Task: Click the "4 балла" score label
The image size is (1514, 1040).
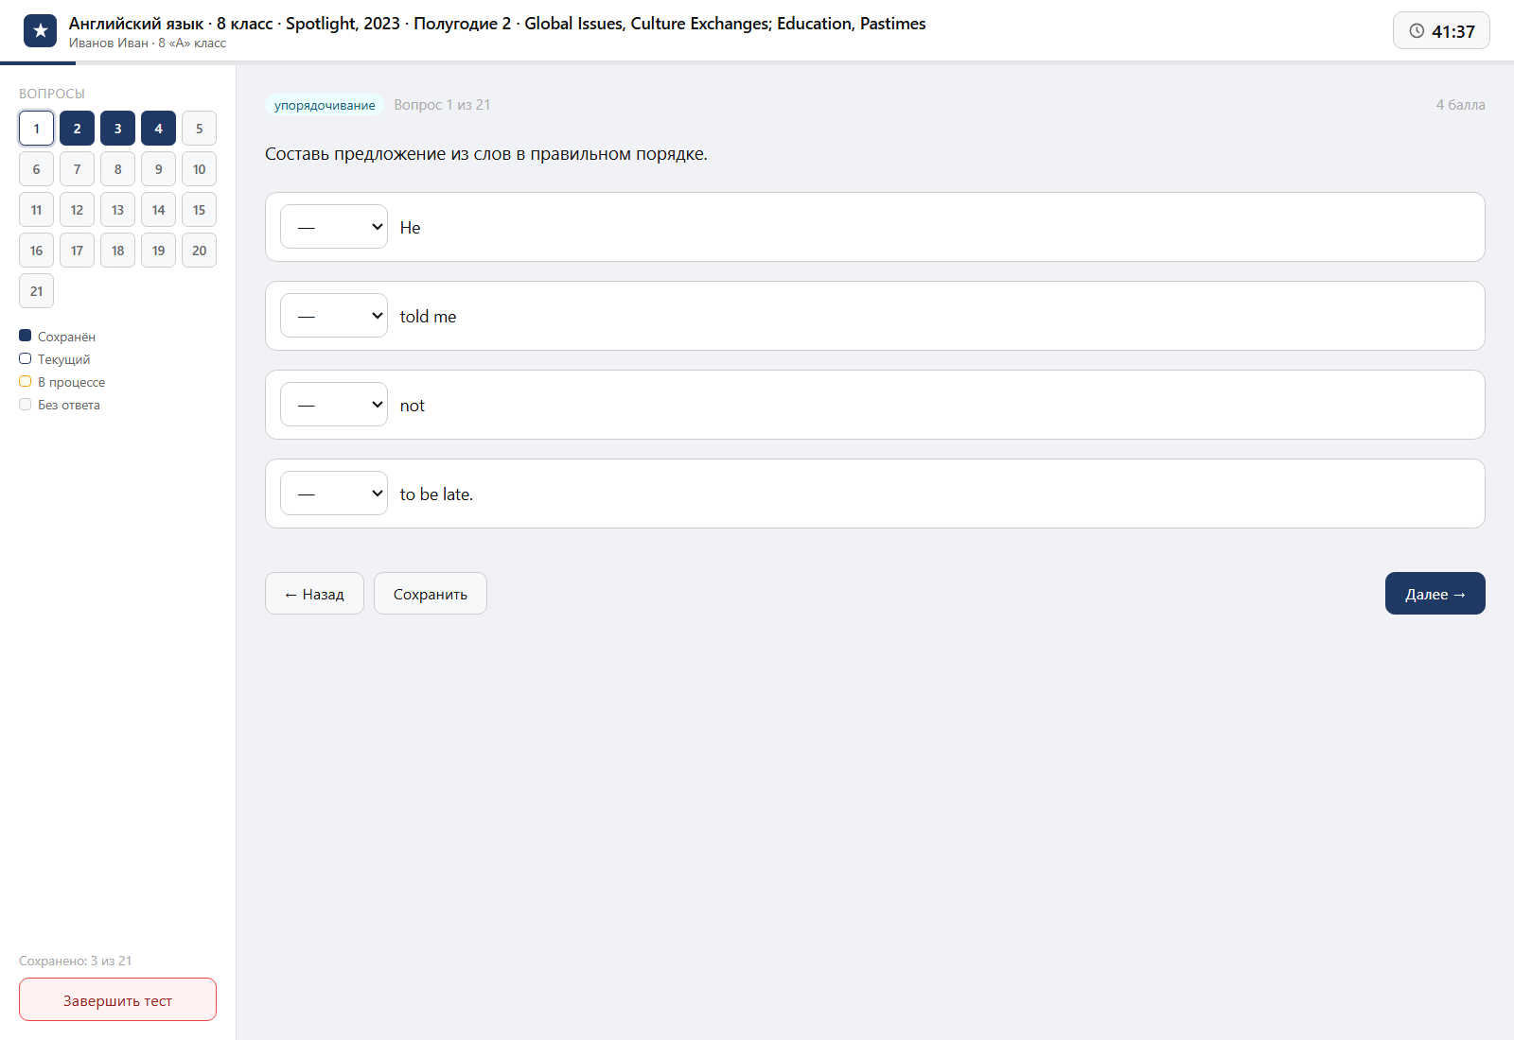Action: point(1460,105)
